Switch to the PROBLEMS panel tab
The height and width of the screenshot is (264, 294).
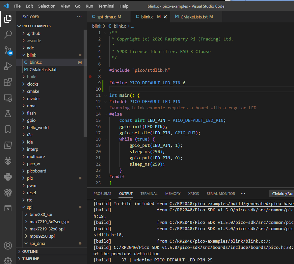point(102,194)
